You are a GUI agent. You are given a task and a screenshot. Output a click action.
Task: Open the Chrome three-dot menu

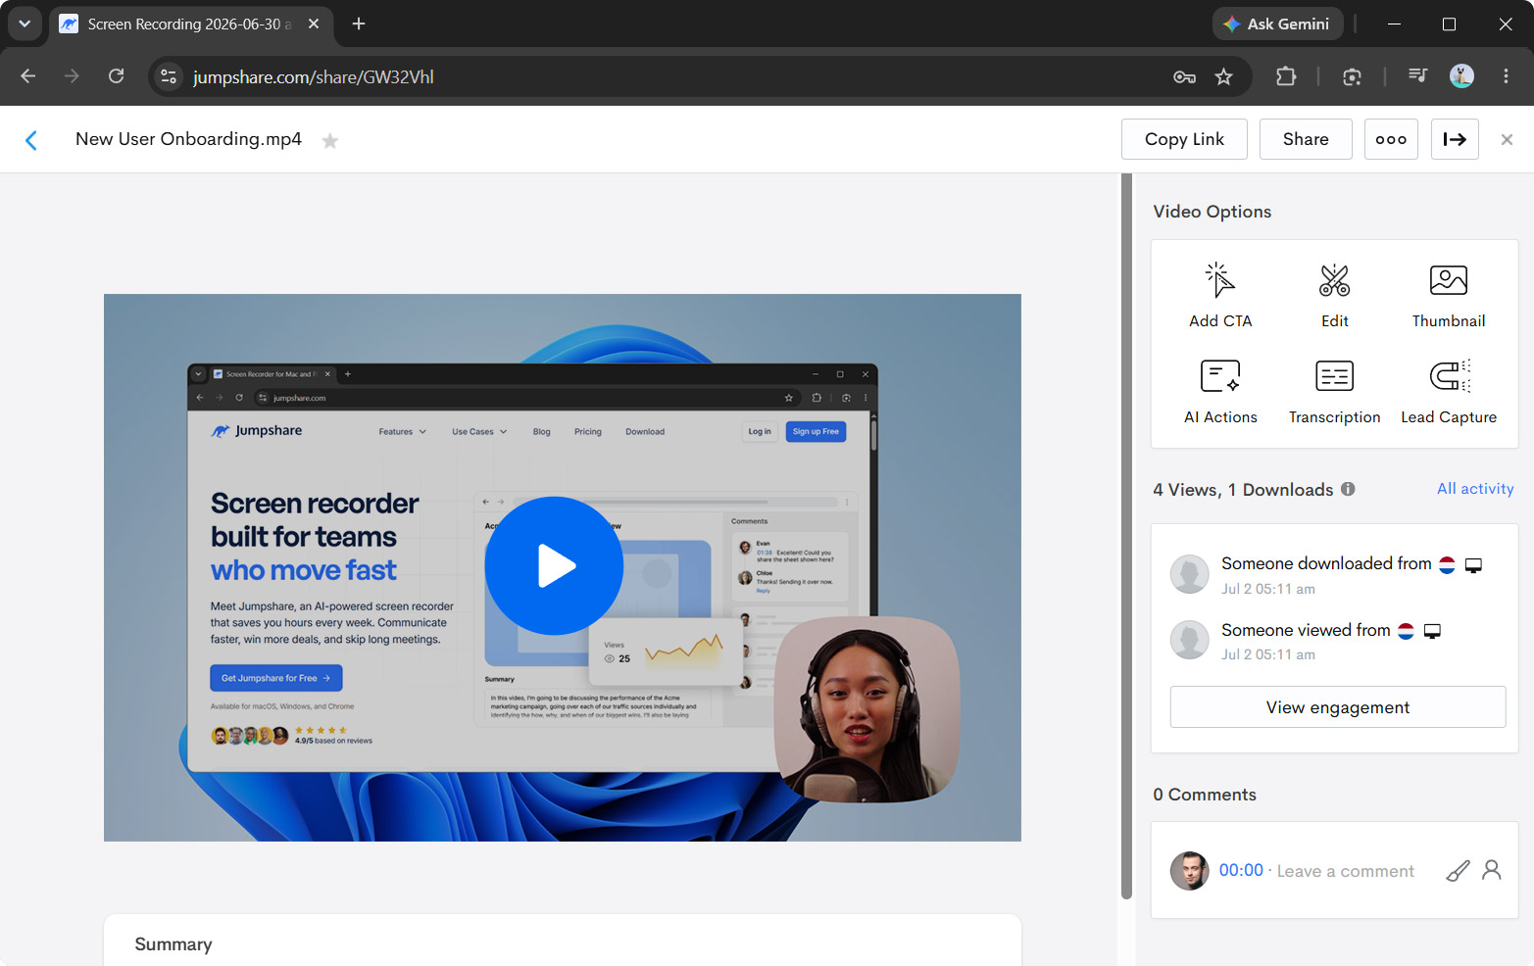coord(1506,76)
